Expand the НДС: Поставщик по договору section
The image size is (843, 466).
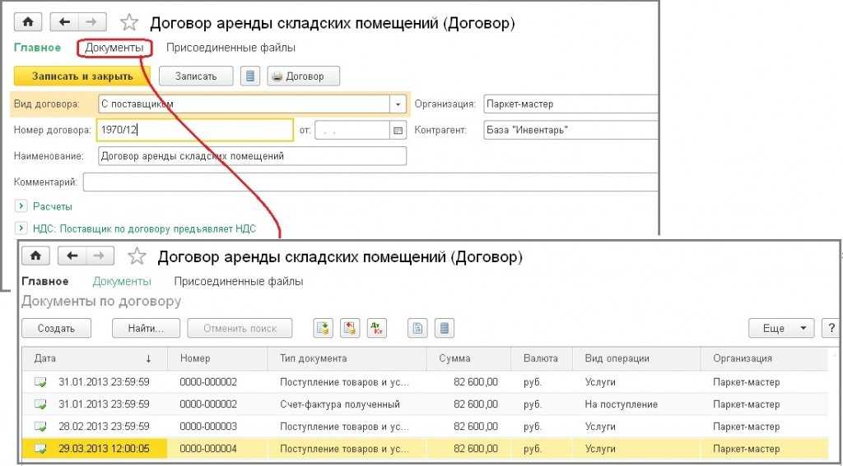(21, 228)
